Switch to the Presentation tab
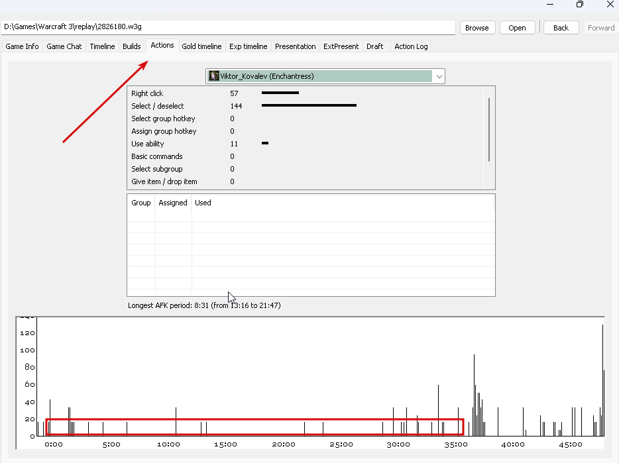Viewport: 619px width, 463px height. click(x=296, y=46)
